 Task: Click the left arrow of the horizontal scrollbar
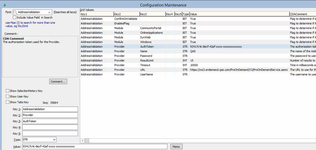pos(83,141)
